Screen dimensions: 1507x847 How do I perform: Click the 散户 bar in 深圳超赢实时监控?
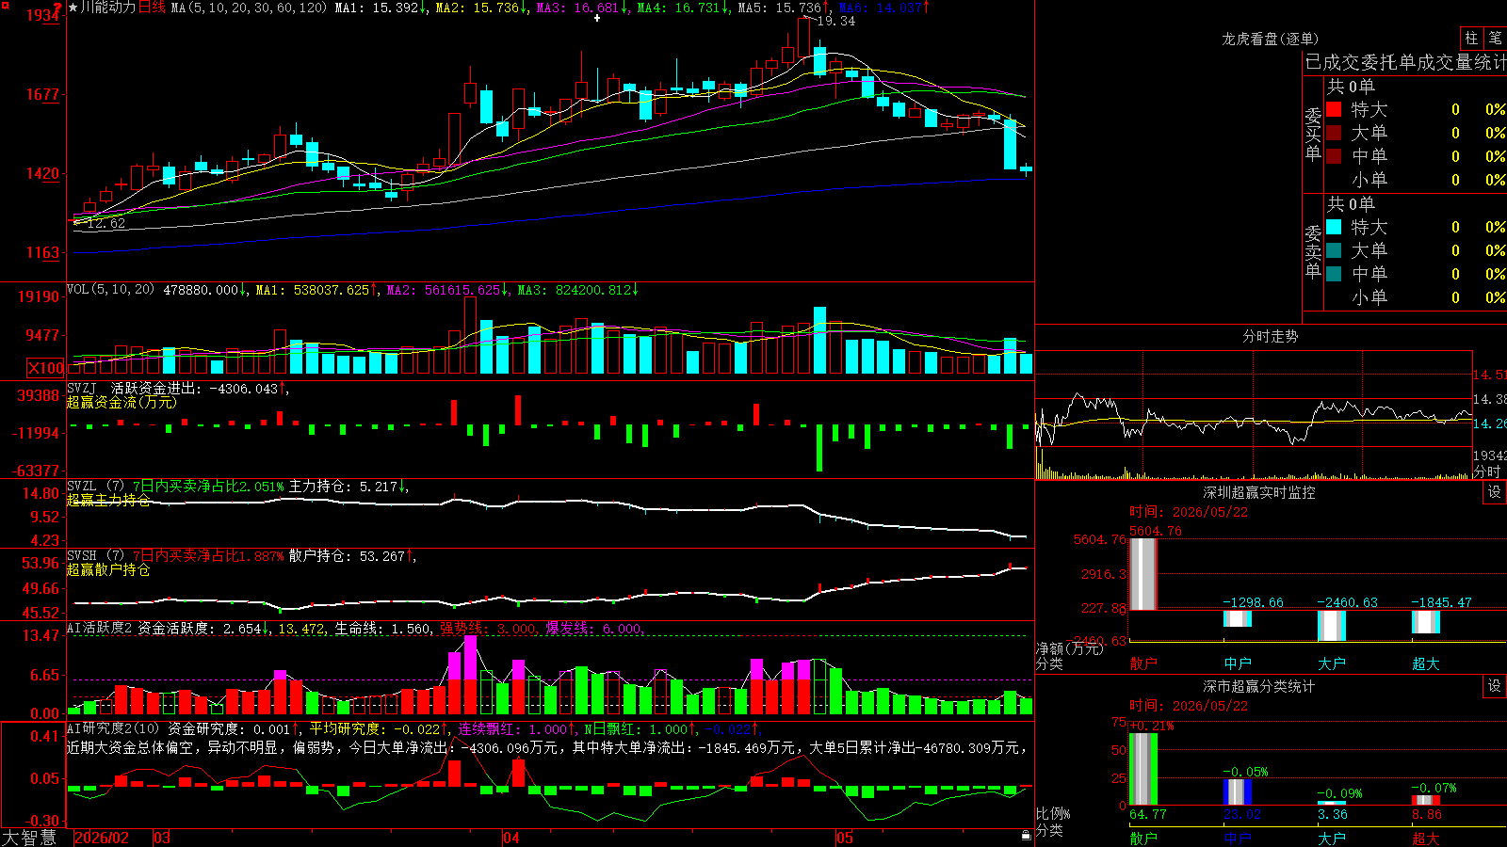(1143, 574)
